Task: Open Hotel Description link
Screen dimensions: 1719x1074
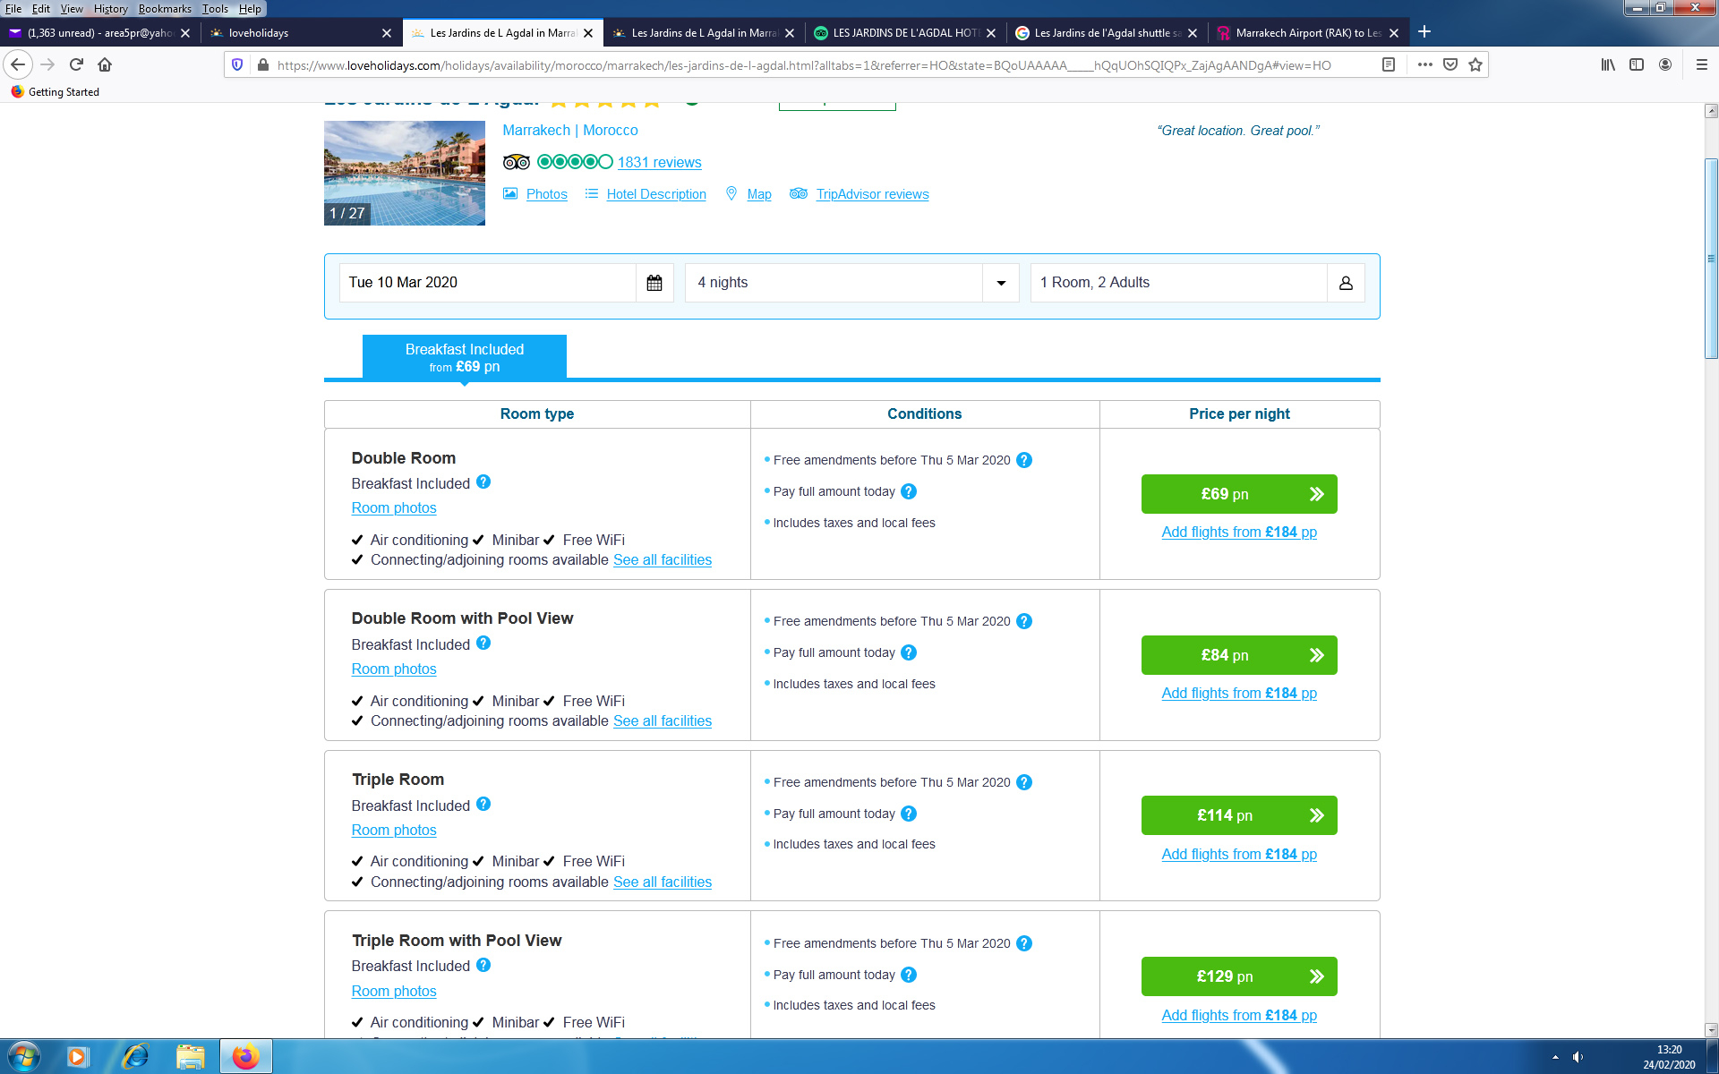Action: (656, 194)
